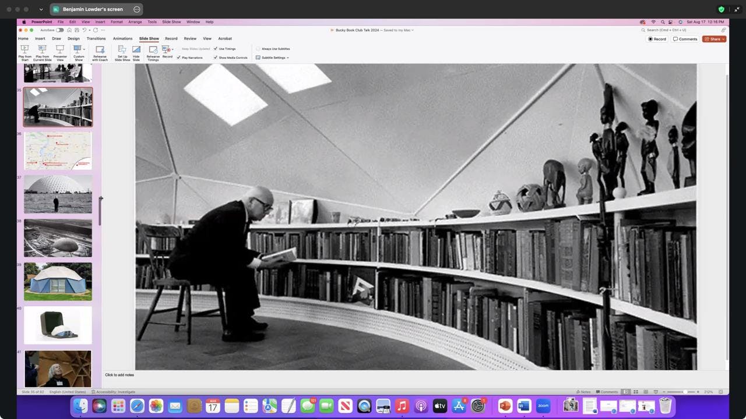The width and height of the screenshot is (746, 419).
Task: Click the Save icon in title bar
Action: point(77,30)
